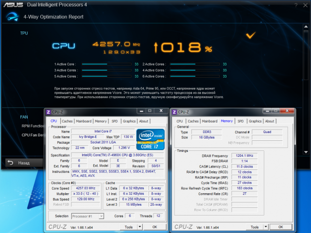Viewport: 311px width, 233px height.
Task: Open the Processor #1 selection dropdown
Action: tap(87, 216)
